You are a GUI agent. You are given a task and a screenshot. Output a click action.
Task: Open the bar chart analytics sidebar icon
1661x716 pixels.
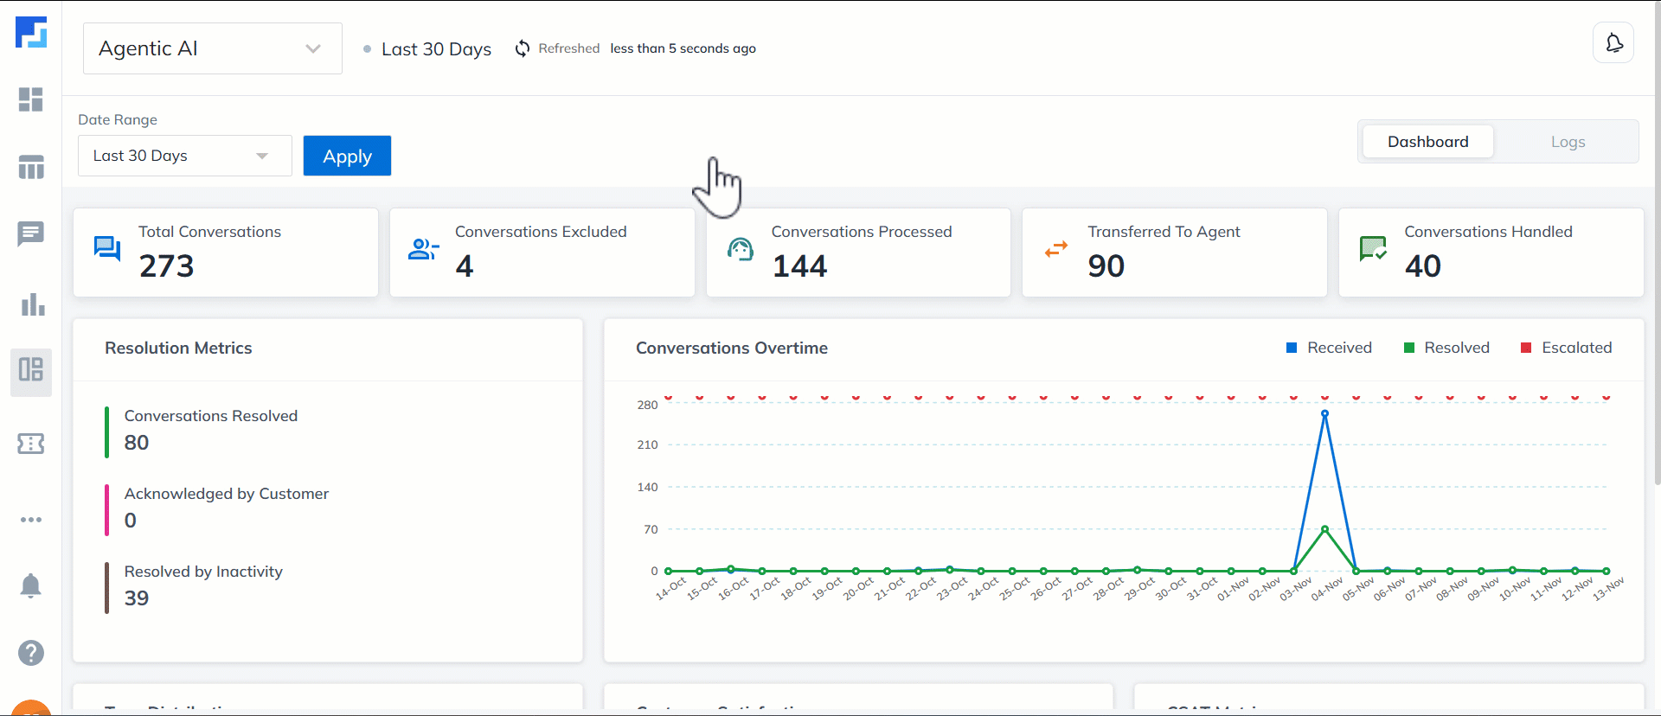click(32, 304)
